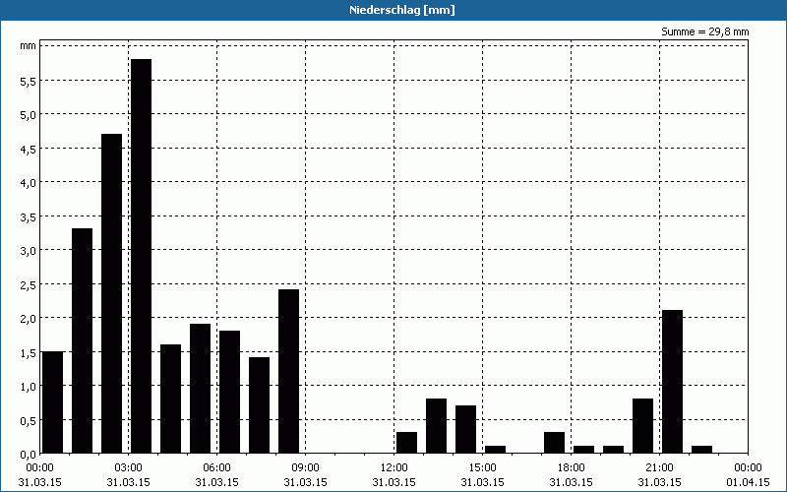Click the "01.04.15" date label
Viewport: 787px width, 492px height.
tap(748, 482)
